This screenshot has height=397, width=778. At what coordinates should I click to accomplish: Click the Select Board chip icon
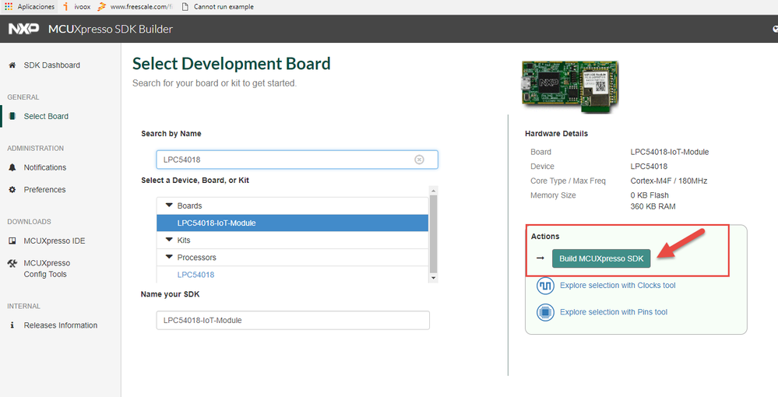click(12, 116)
